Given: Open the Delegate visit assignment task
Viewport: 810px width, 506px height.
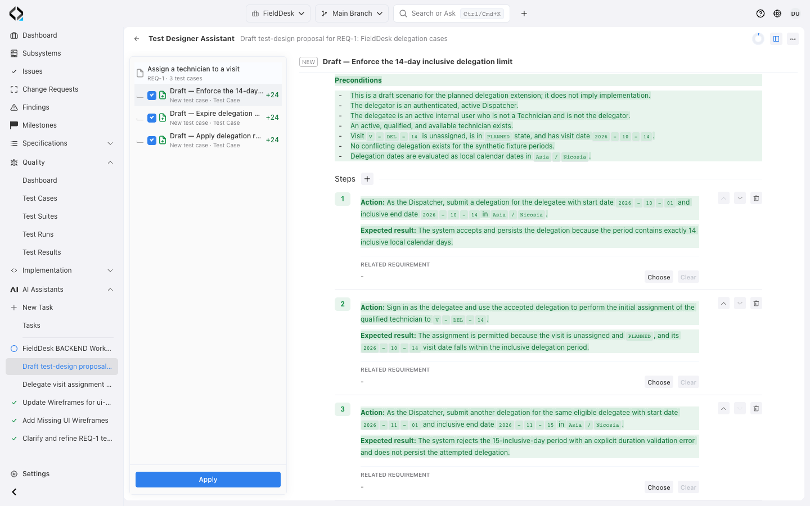Looking at the screenshot, I should point(62,385).
